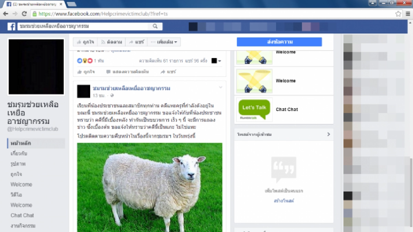Screen dimensions: 413x232
Task: Open the post reactions icons summary
Action: tap(85, 61)
